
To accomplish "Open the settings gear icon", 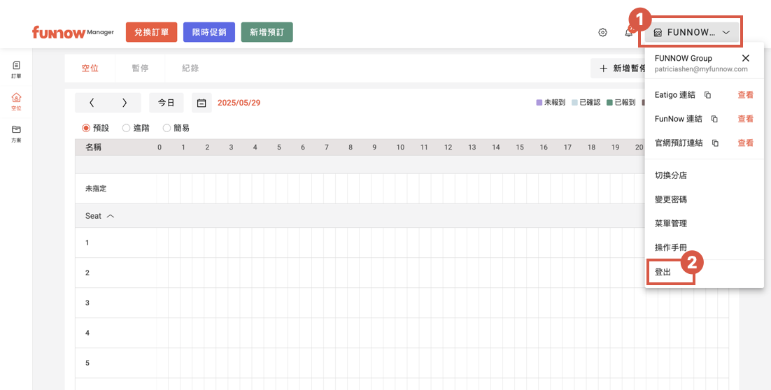I will (602, 33).
